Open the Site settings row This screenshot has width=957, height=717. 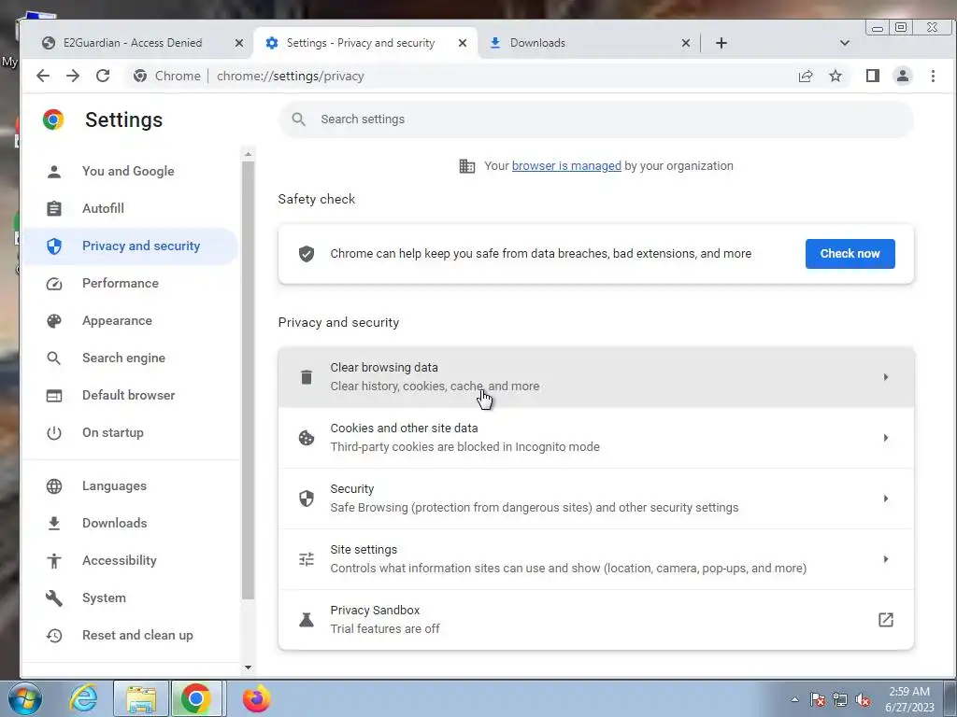(595, 559)
